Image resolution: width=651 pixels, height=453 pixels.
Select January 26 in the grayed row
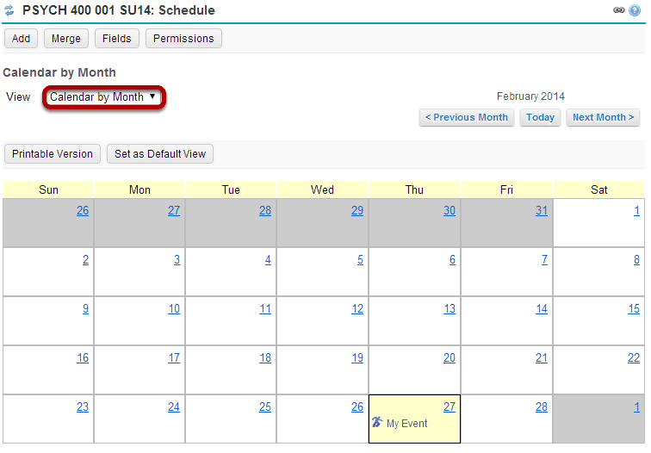click(x=83, y=210)
